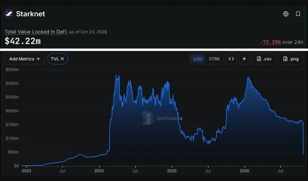
Task: Click the $42.22m TVL value
Action: pos(23,41)
